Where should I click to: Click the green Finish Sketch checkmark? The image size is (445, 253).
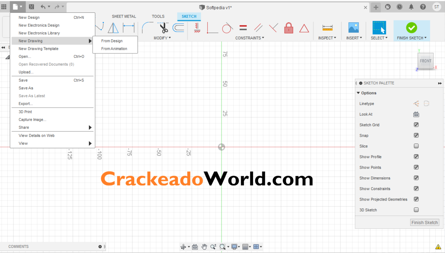coord(411,28)
